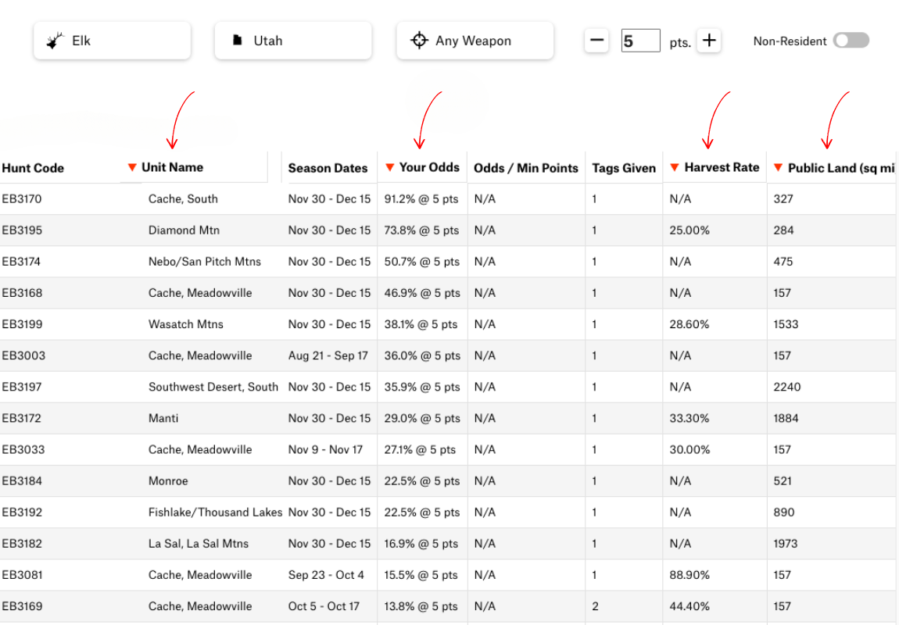Screen dimensions: 899x625
Task: Click the minus icon to decrease points
Action: tap(596, 40)
